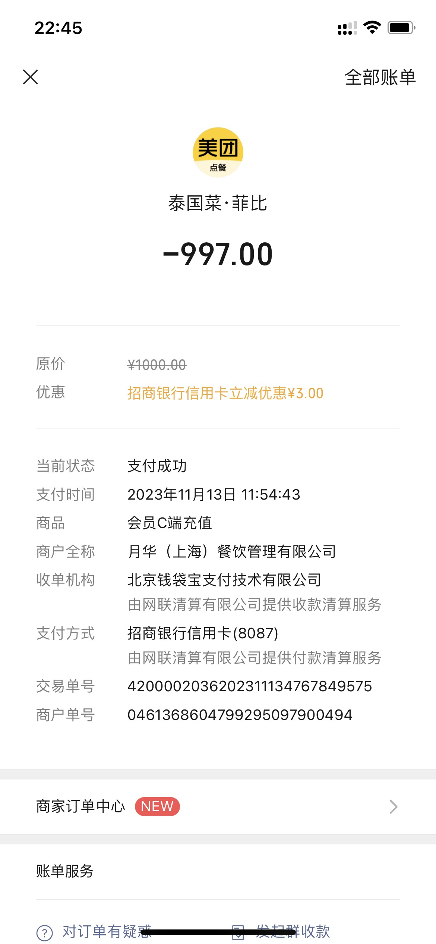Image resolution: width=436 pixels, height=944 pixels.
Task: Expand 商家订单中心 chevron arrow
Action: pyautogui.click(x=394, y=807)
